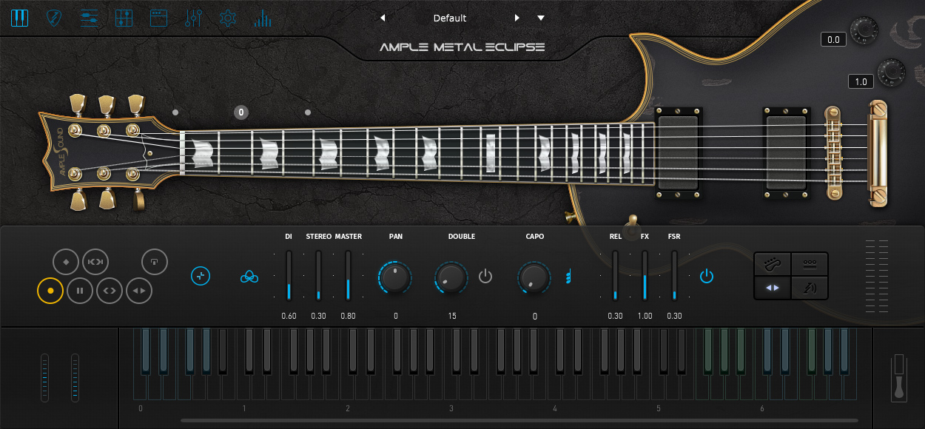Screen dimensions: 925x429
Task: Click the three-ring trefoil icon
Action: pos(249,277)
